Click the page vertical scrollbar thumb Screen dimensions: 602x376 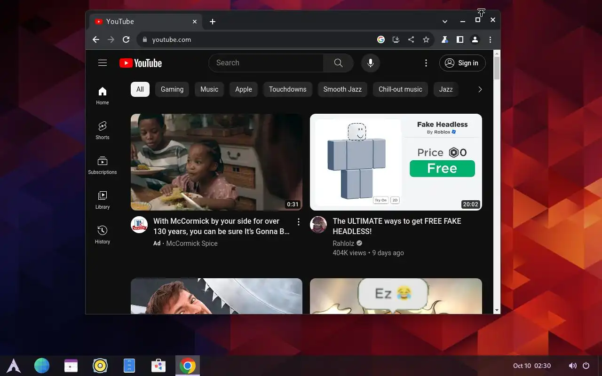tap(497, 68)
